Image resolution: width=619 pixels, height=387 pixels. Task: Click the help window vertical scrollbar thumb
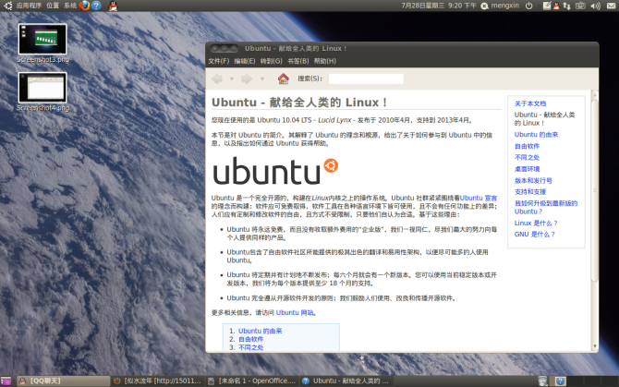click(595, 191)
